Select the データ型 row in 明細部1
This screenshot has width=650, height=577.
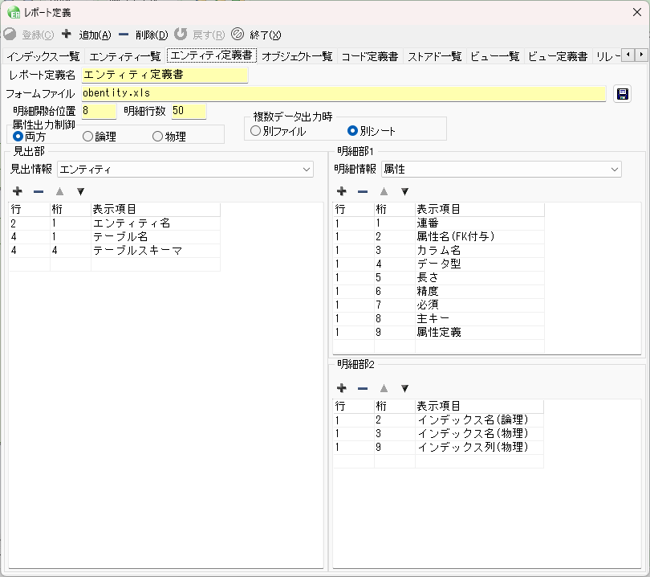point(439,264)
